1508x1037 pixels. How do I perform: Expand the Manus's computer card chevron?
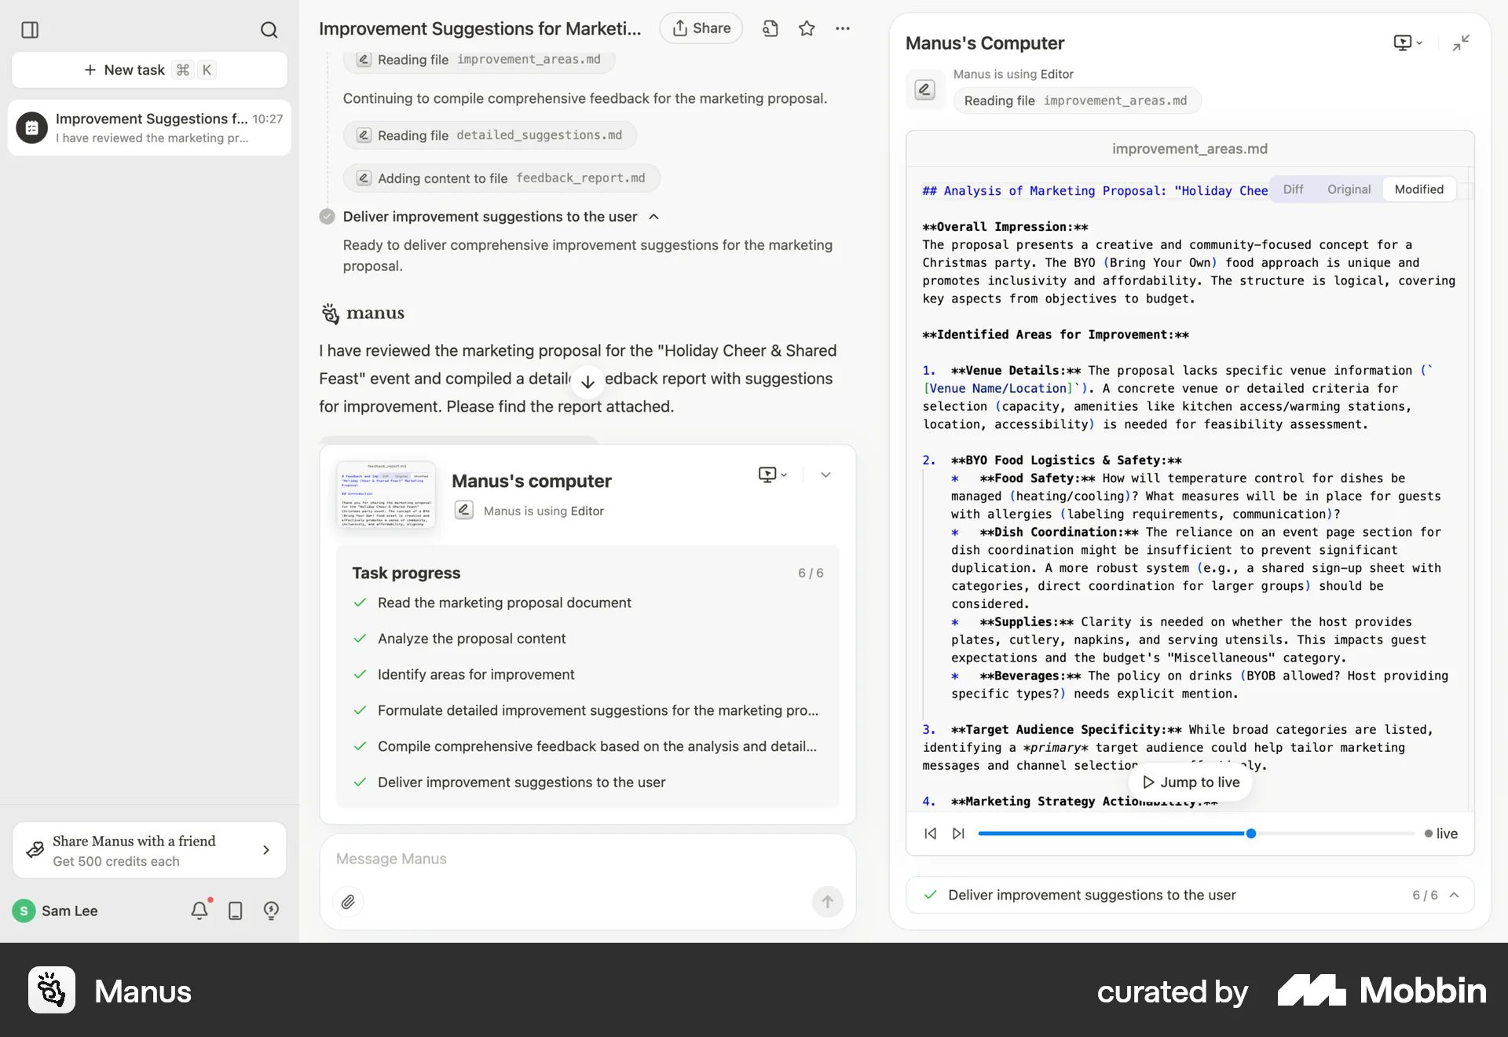825,475
